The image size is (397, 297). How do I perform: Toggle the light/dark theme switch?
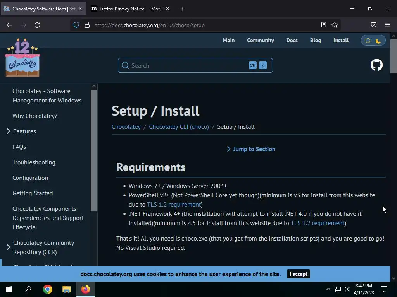click(x=373, y=41)
